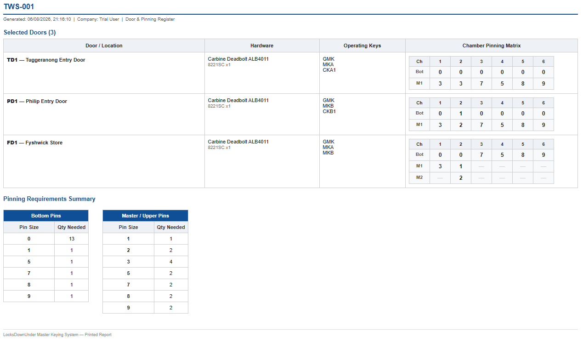Click the 'Master / Upper Pins' table header
The width and height of the screenshot is (583, 343).
click(x=145, y=216)
